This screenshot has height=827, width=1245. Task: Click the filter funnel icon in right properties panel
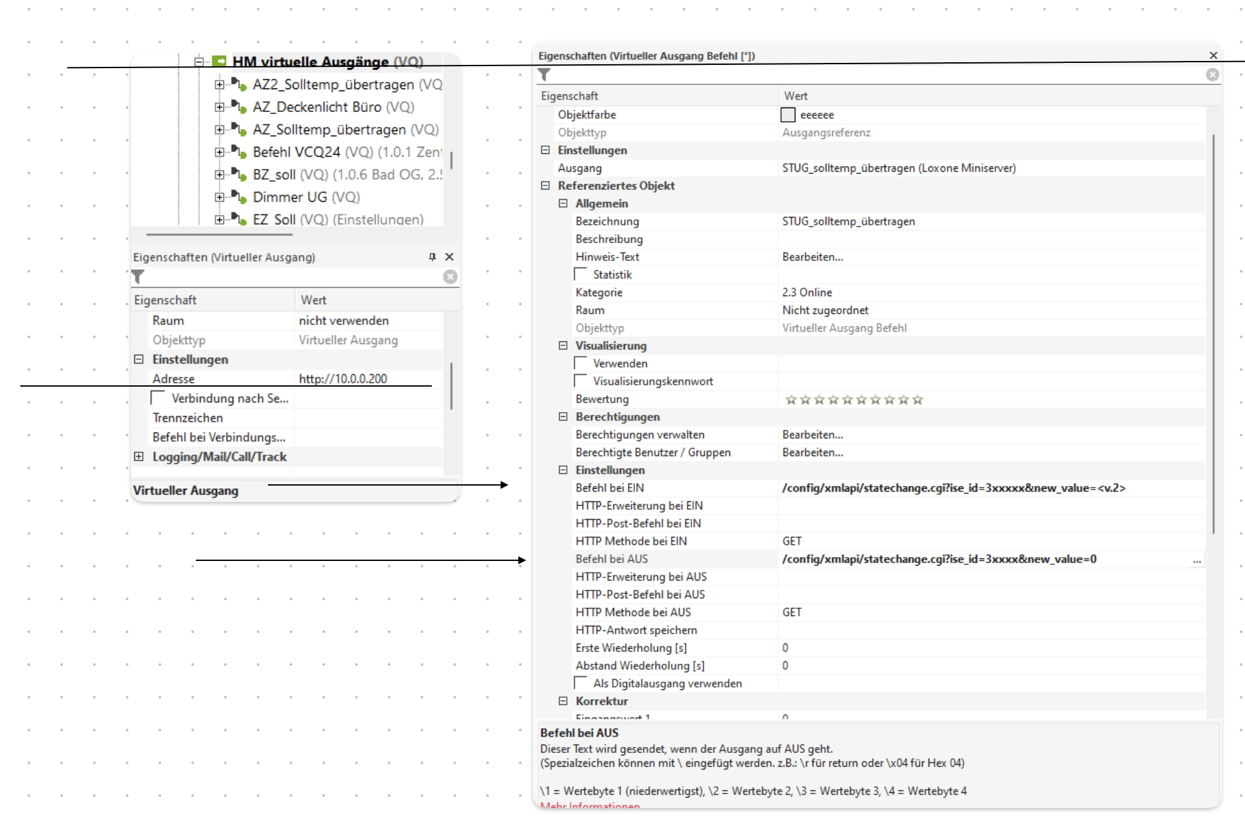[x=545, y=75]
